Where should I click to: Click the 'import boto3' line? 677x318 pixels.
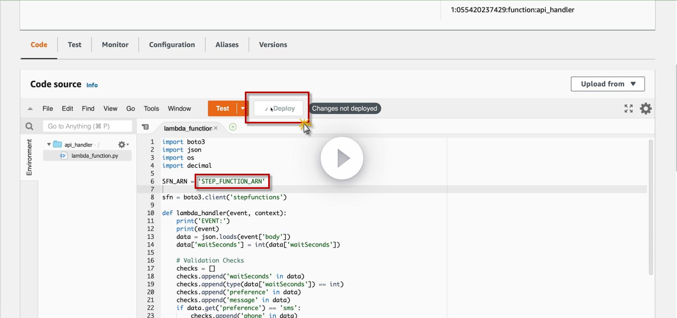(x=184, y=142)
